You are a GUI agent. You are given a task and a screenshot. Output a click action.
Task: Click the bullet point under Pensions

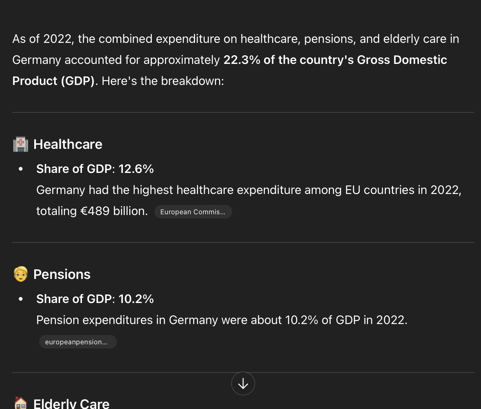[x=21, y=299]
